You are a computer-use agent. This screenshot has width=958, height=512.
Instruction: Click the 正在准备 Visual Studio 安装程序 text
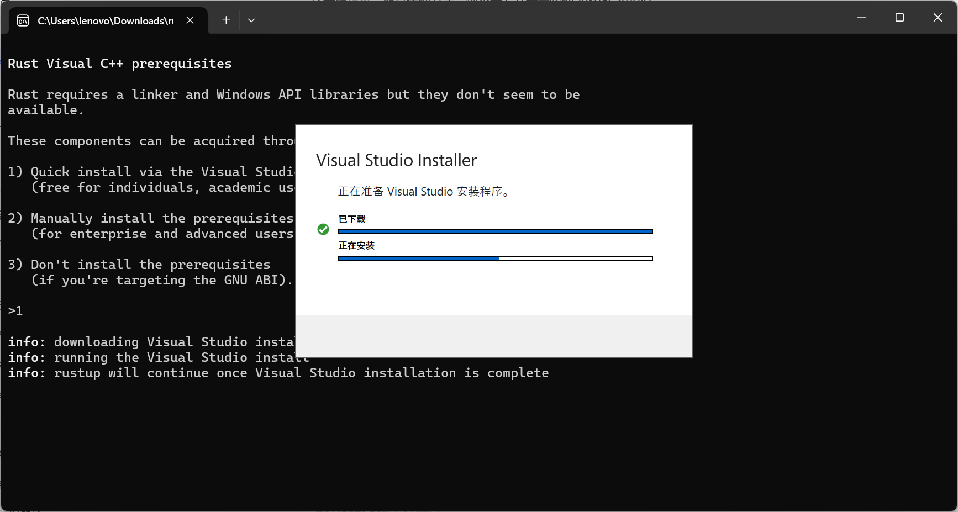coord(424,192)
